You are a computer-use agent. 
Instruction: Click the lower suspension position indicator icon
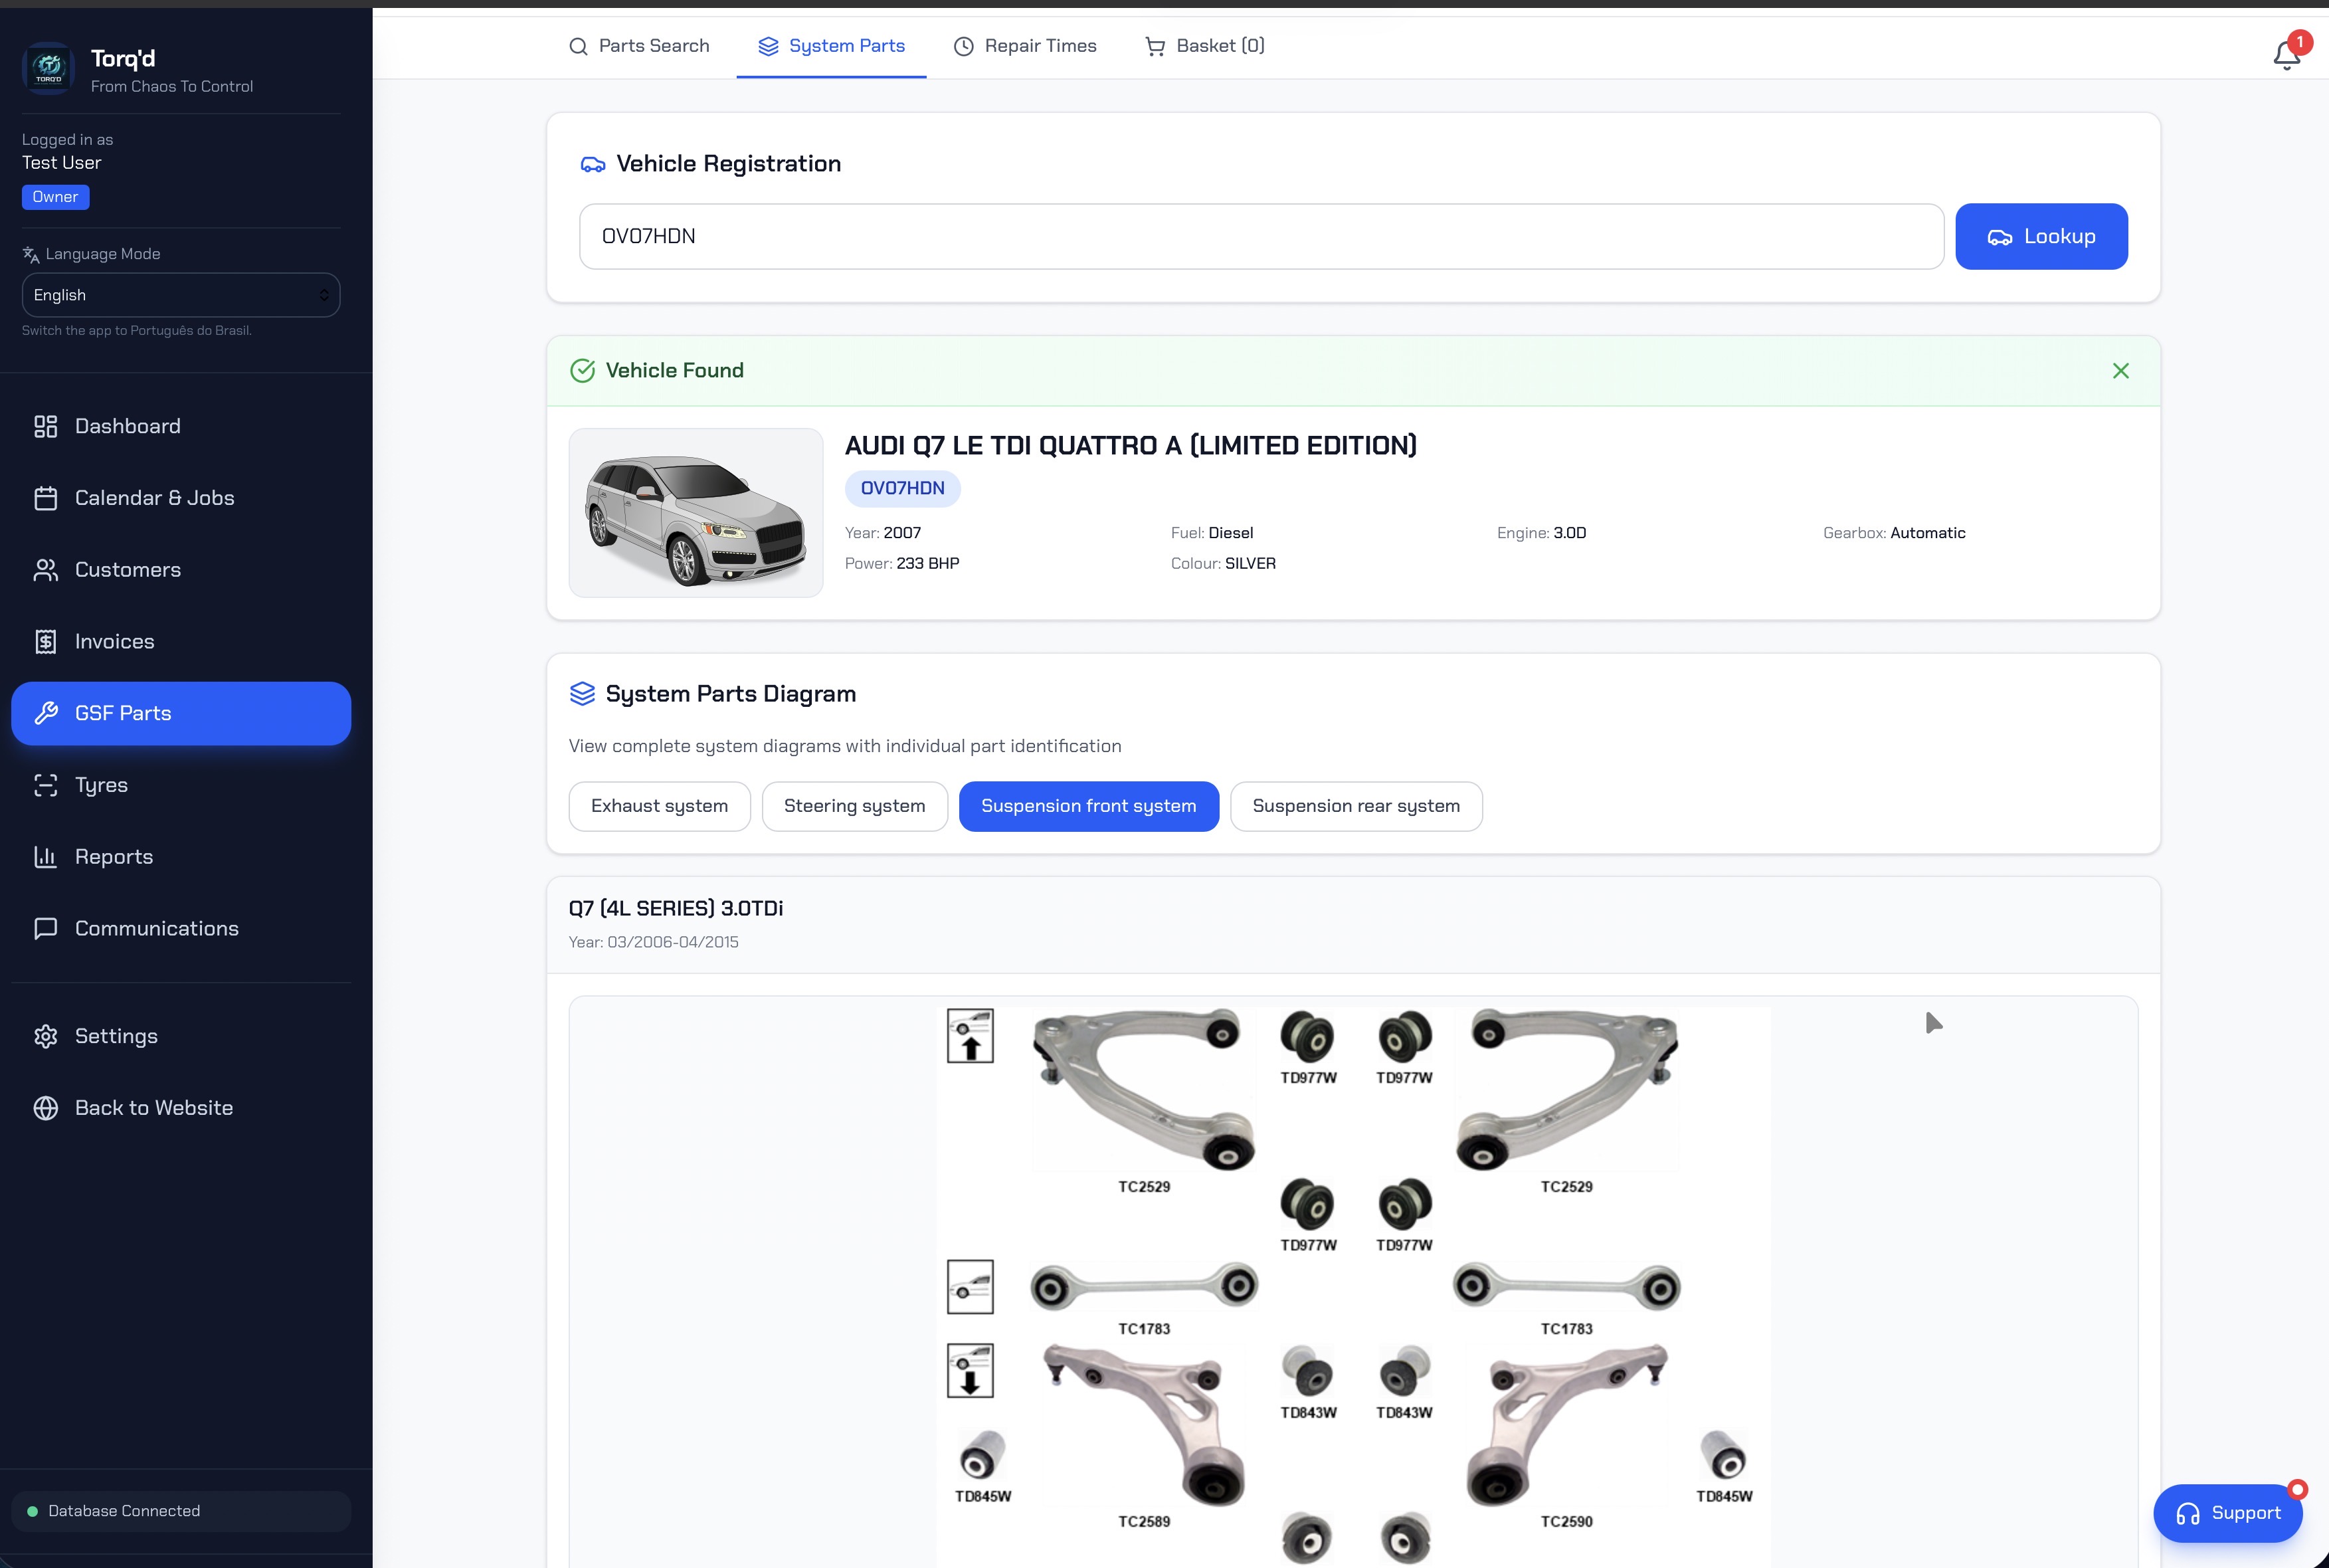(x=970, y=1370)
